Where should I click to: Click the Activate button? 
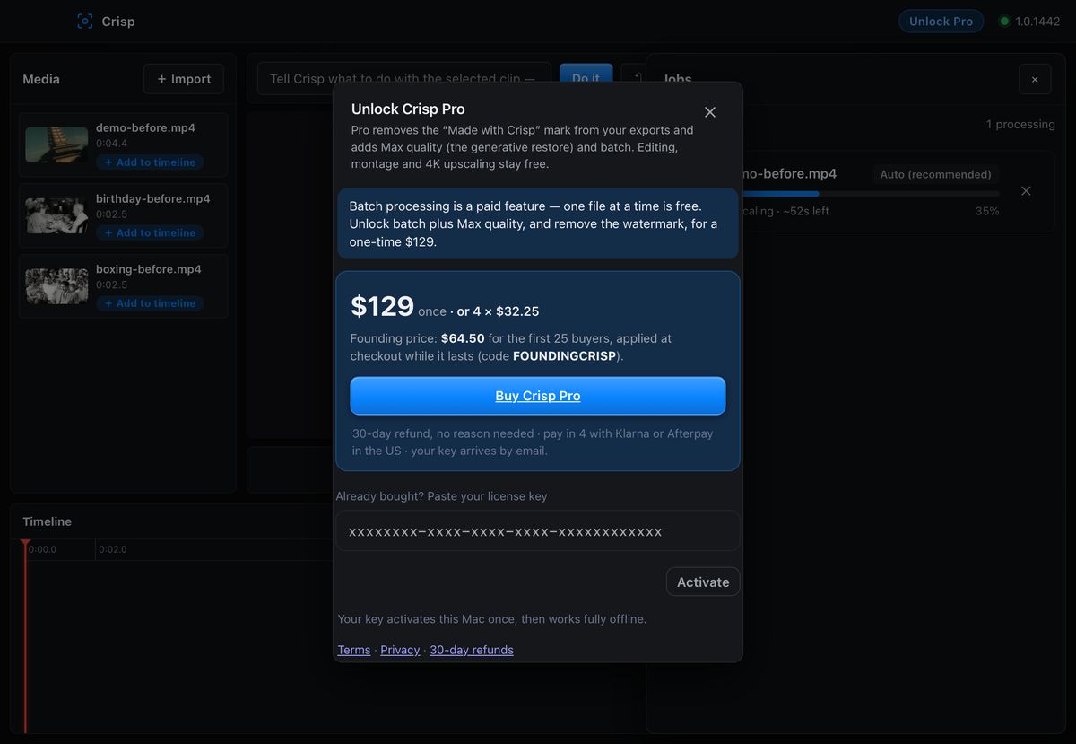(x=703, y=582)
